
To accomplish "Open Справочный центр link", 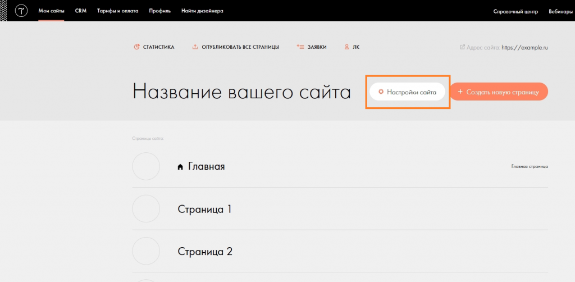I will (515, 11).
